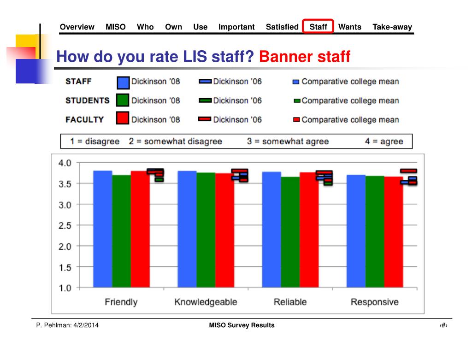Click the STUDENTS legend row label

(88, 100)
